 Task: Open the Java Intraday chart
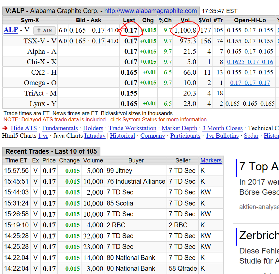95,136
